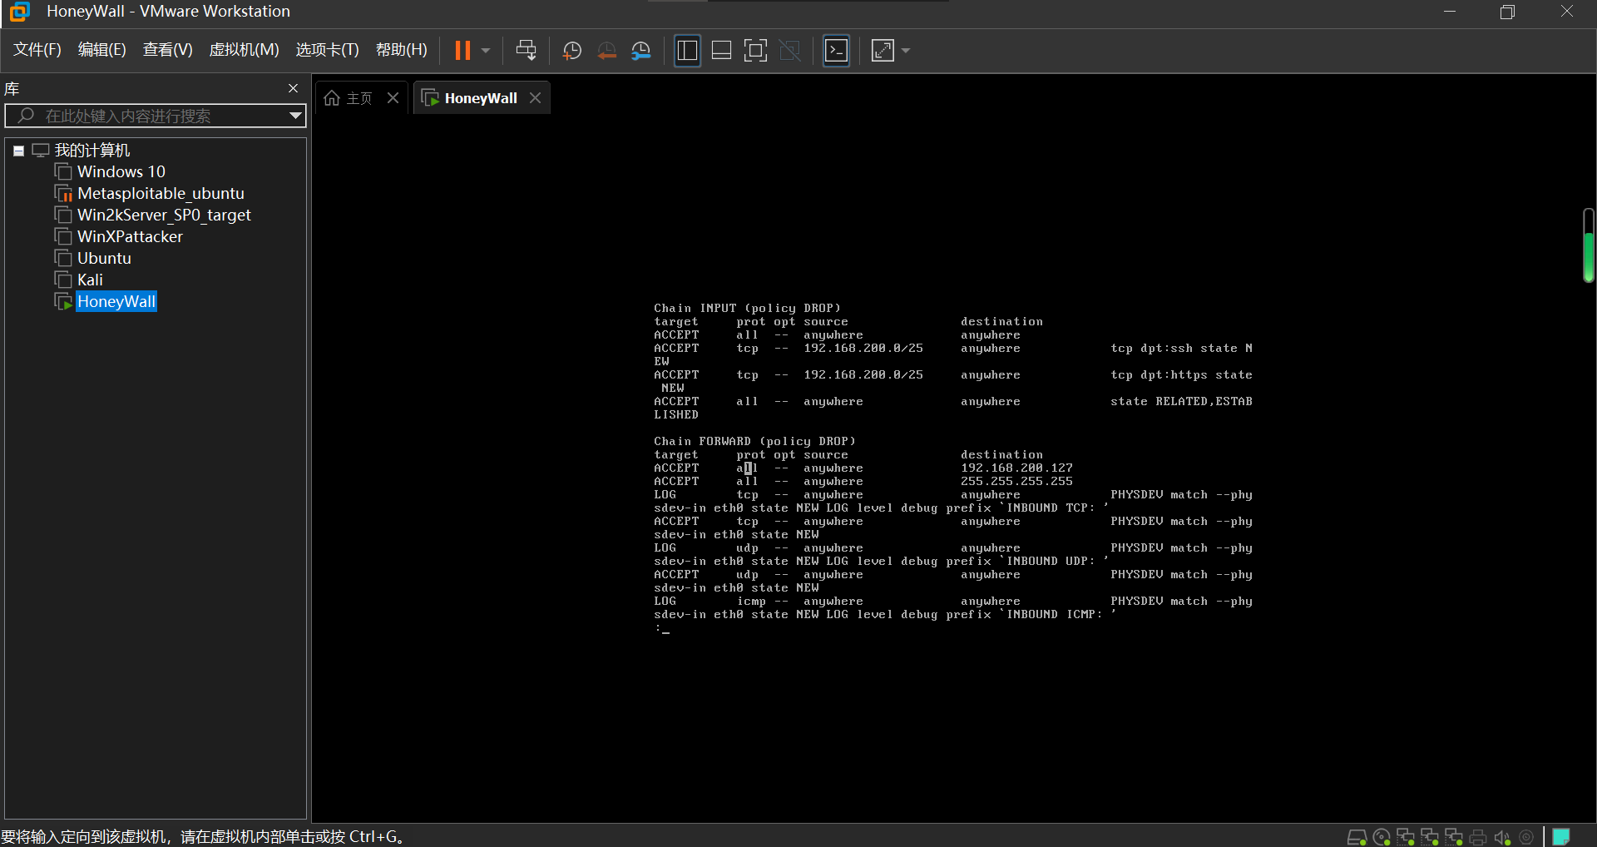Open the stretch mode dropdown arrow
The height and width of the screenshot is (847, 1597).
906,51
